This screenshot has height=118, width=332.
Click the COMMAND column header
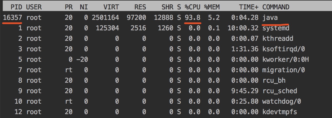click(x=276, y=7)
